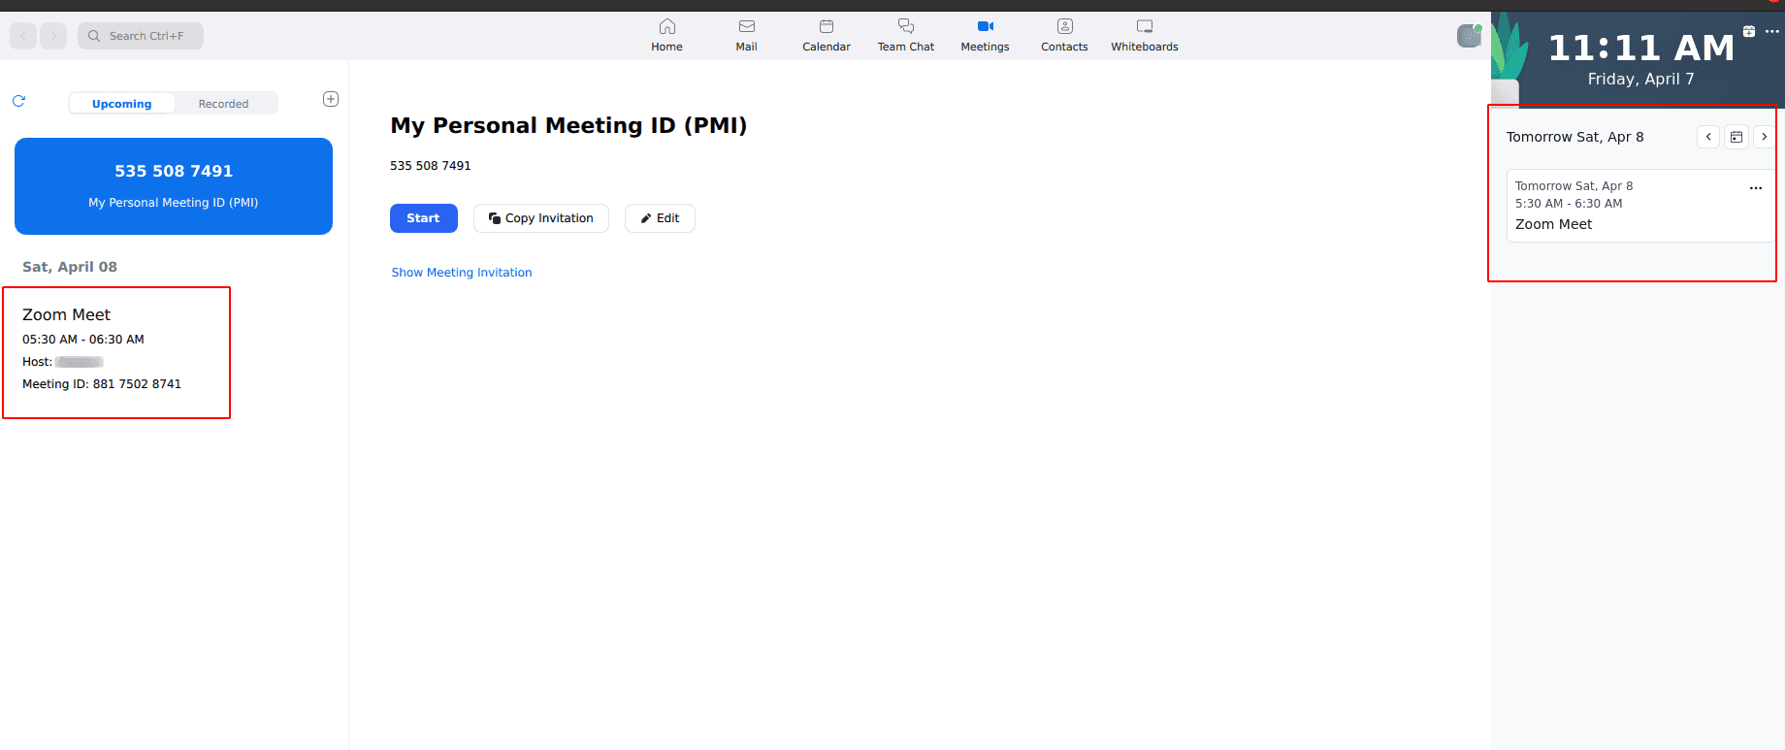This screenshot has width=1785, height=750.
Task: Click the Sat, April 08 date header
Action: [70, 267]
